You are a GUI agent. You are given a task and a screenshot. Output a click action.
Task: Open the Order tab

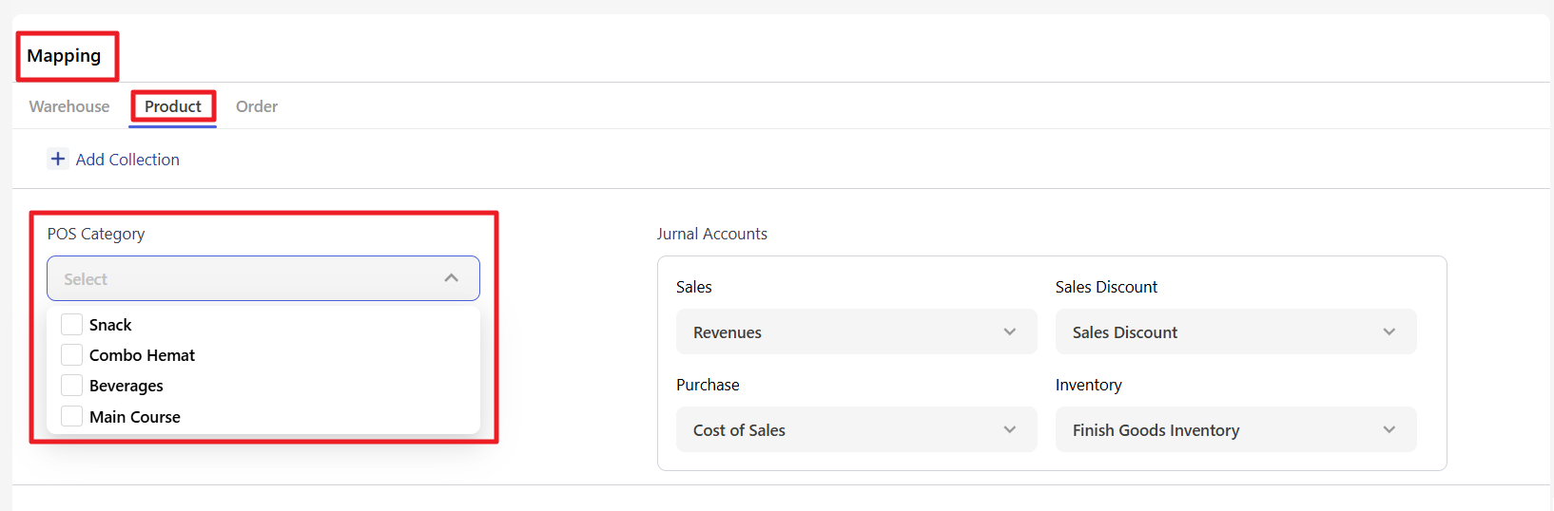[257, 106]
